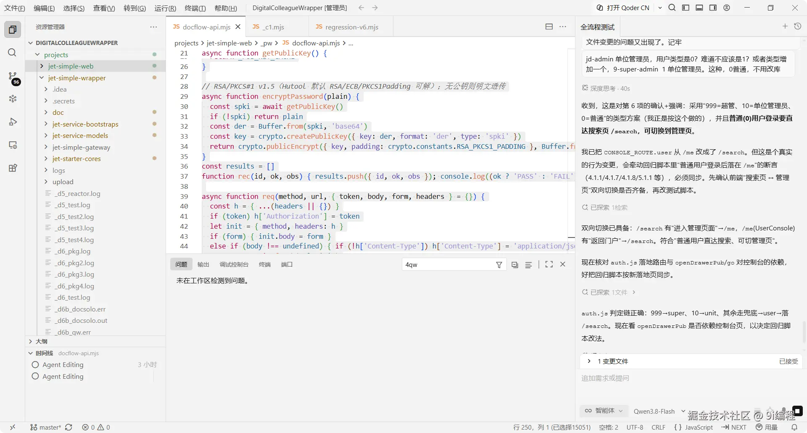This screenshot has width=807, height=433.
Task: Click the 打开 Qoder CN button
Action: pos(623,8)
